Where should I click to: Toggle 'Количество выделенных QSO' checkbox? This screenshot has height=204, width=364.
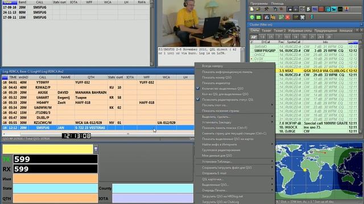198,88
